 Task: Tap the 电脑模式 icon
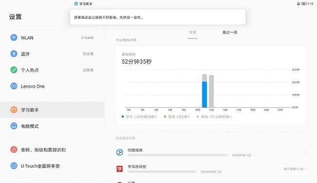[14, 126]
